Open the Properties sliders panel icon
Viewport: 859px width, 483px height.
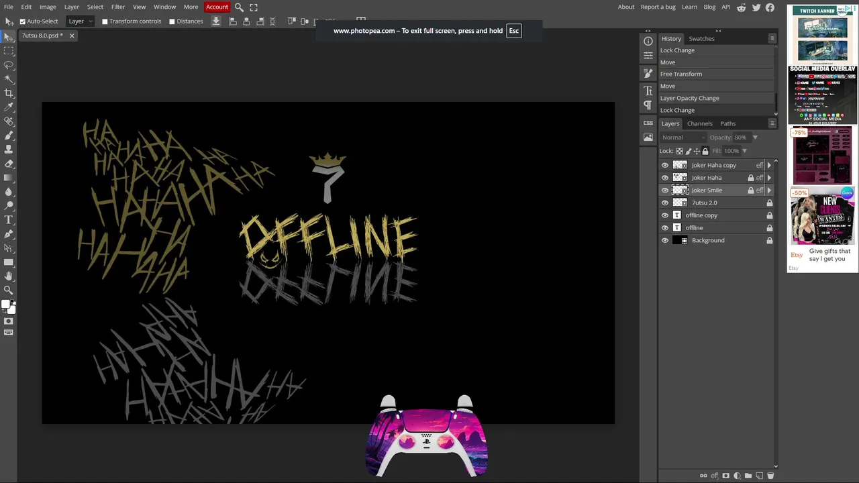pyautogui.click(x=648, y=56)
